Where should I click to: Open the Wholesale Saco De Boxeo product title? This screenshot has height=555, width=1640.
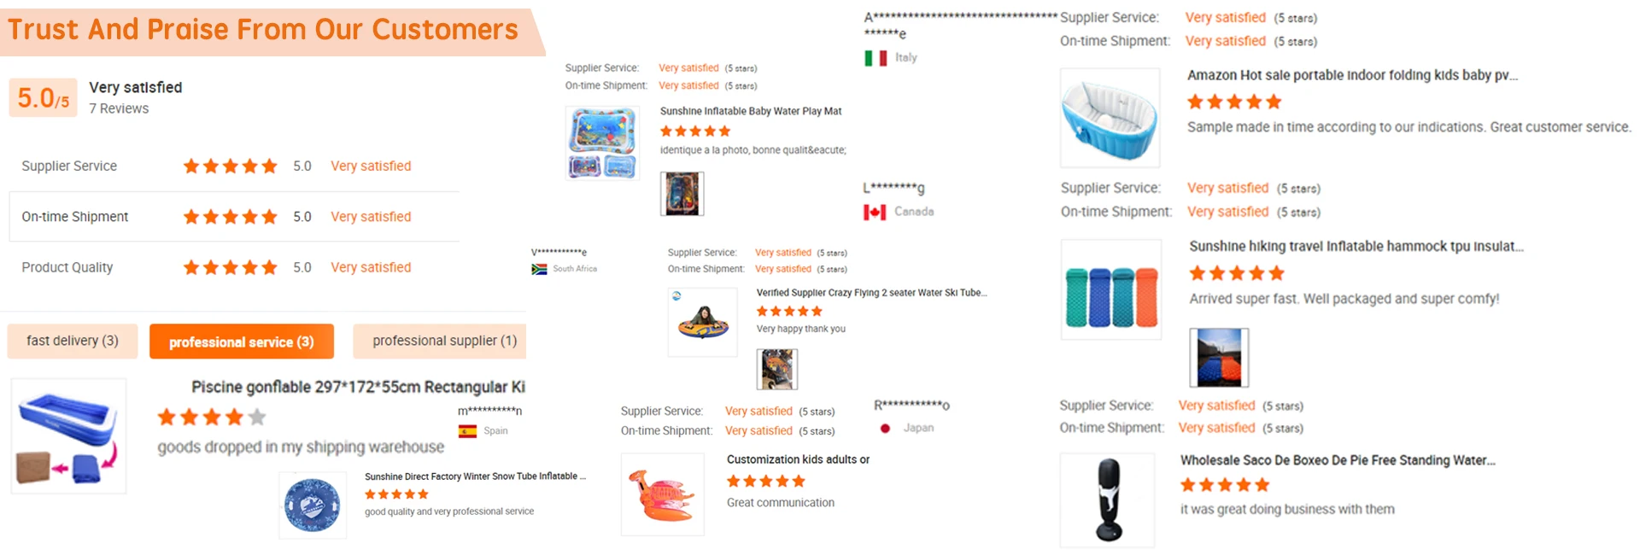click(x=1338, y=460)
